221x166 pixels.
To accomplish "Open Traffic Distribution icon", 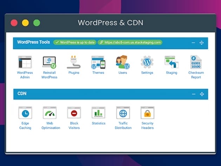I will pyautogui.click(x=123, y=113).
